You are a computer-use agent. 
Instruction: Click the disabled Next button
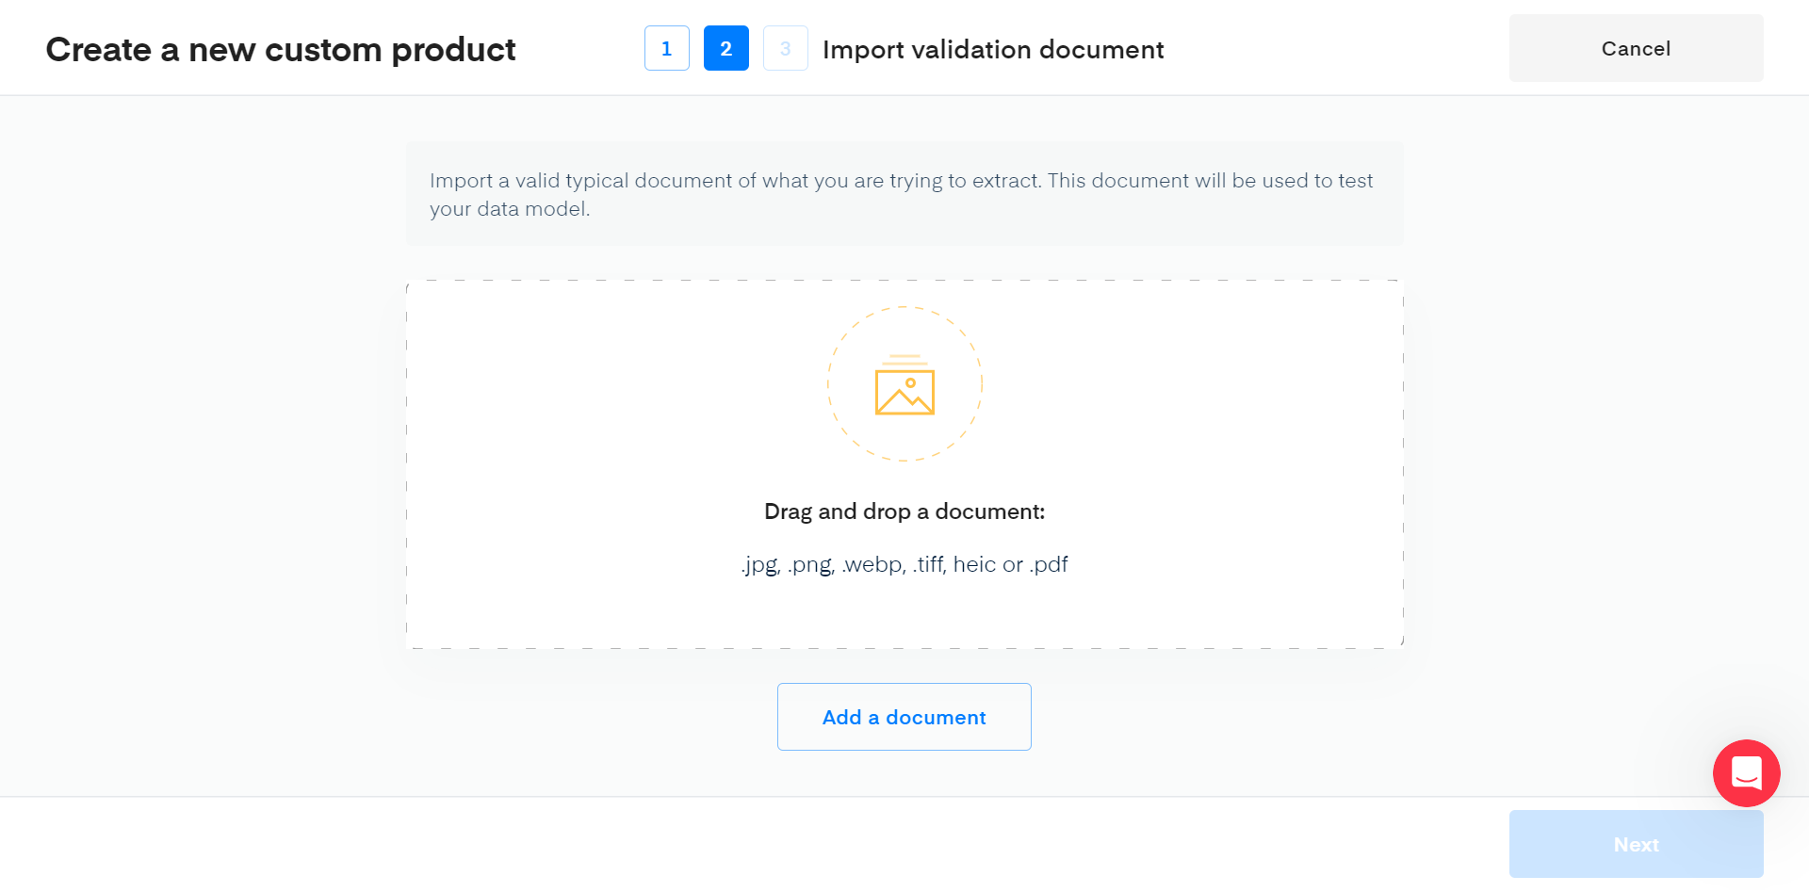pyautogui.click(x=1636, y=845)
